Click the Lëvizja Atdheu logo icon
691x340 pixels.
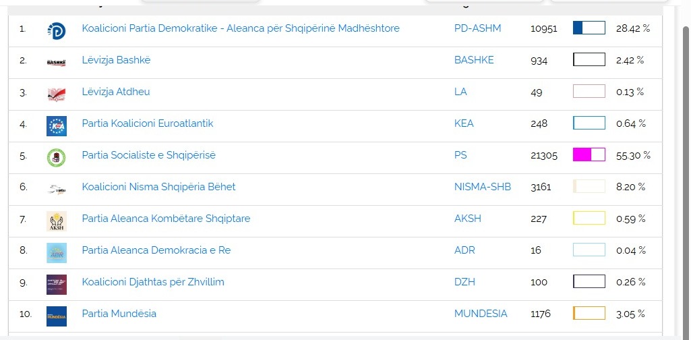pyautogui.click(x=56, y=94)
